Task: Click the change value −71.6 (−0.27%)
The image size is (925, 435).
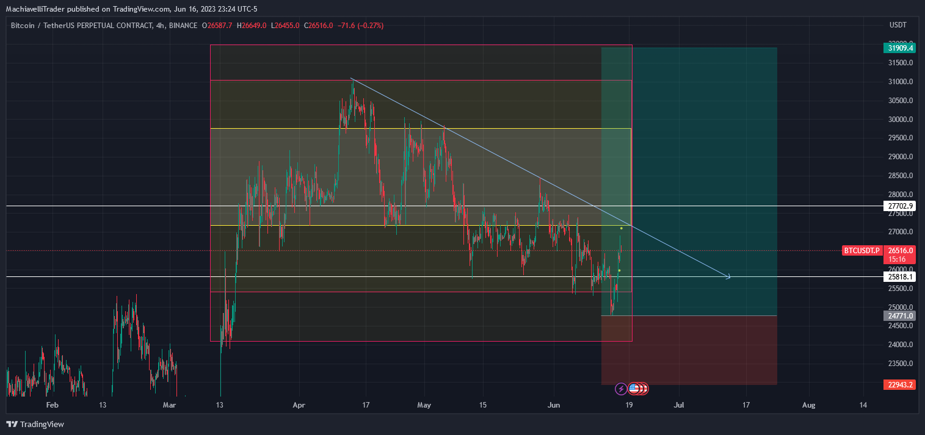Action: (361, 26)
